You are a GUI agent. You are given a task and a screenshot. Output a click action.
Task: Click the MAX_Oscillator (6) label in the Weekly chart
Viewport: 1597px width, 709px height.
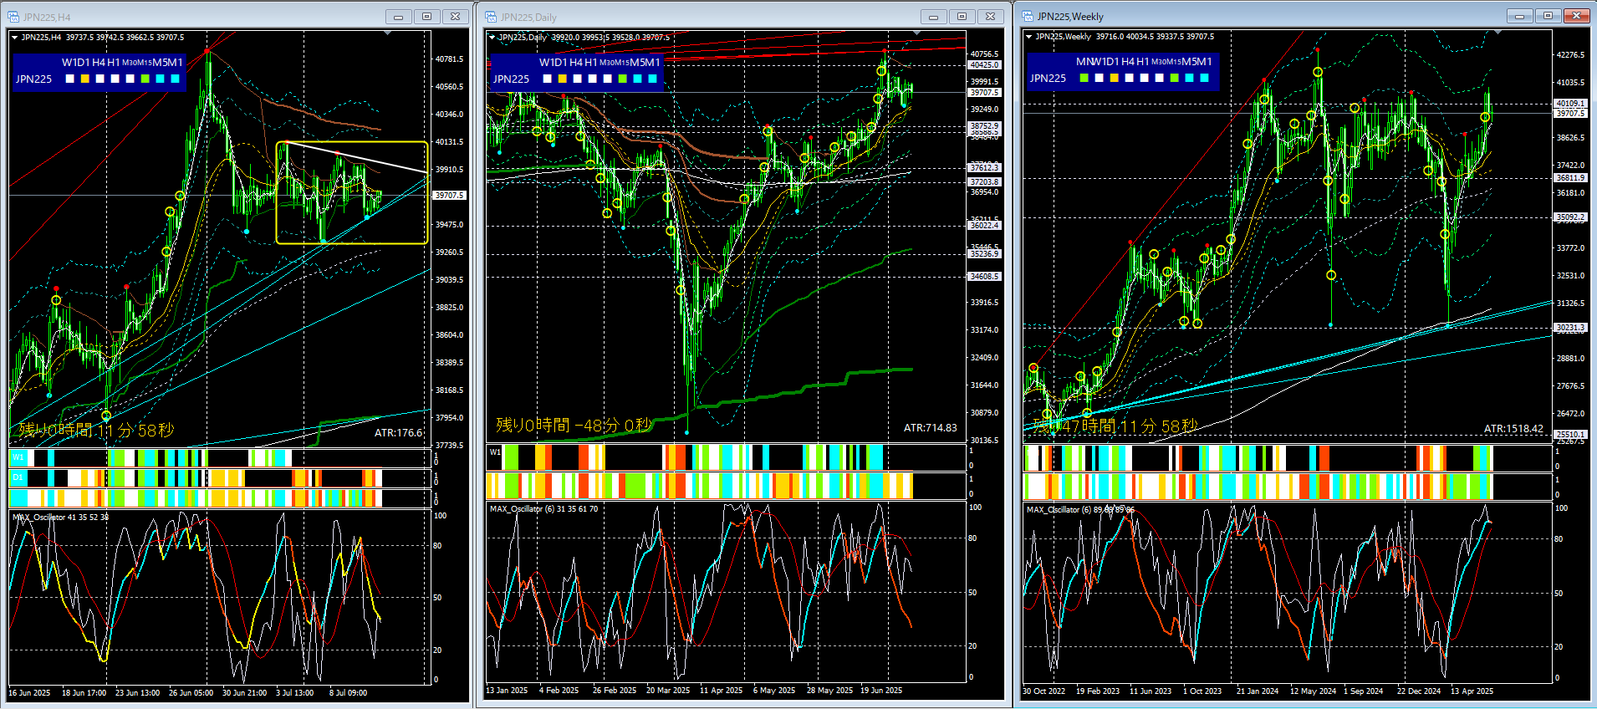[x=1080, y=509]
